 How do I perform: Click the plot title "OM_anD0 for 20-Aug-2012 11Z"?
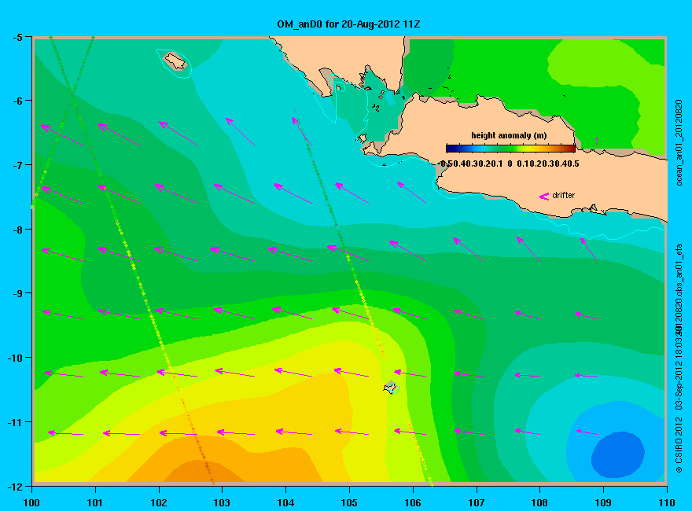pyautogui.click(x=348, y=24)
